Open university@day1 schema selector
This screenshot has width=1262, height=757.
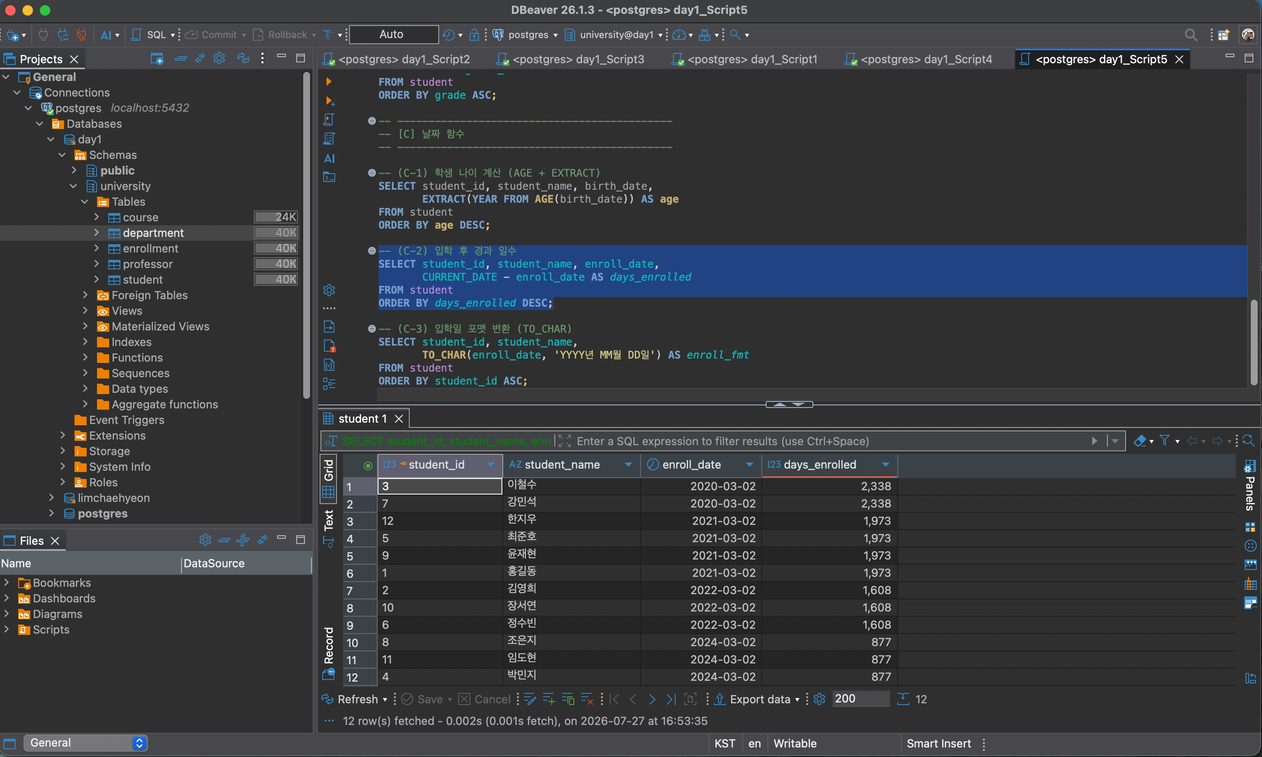pyautogui.click(x=614, y=35)
